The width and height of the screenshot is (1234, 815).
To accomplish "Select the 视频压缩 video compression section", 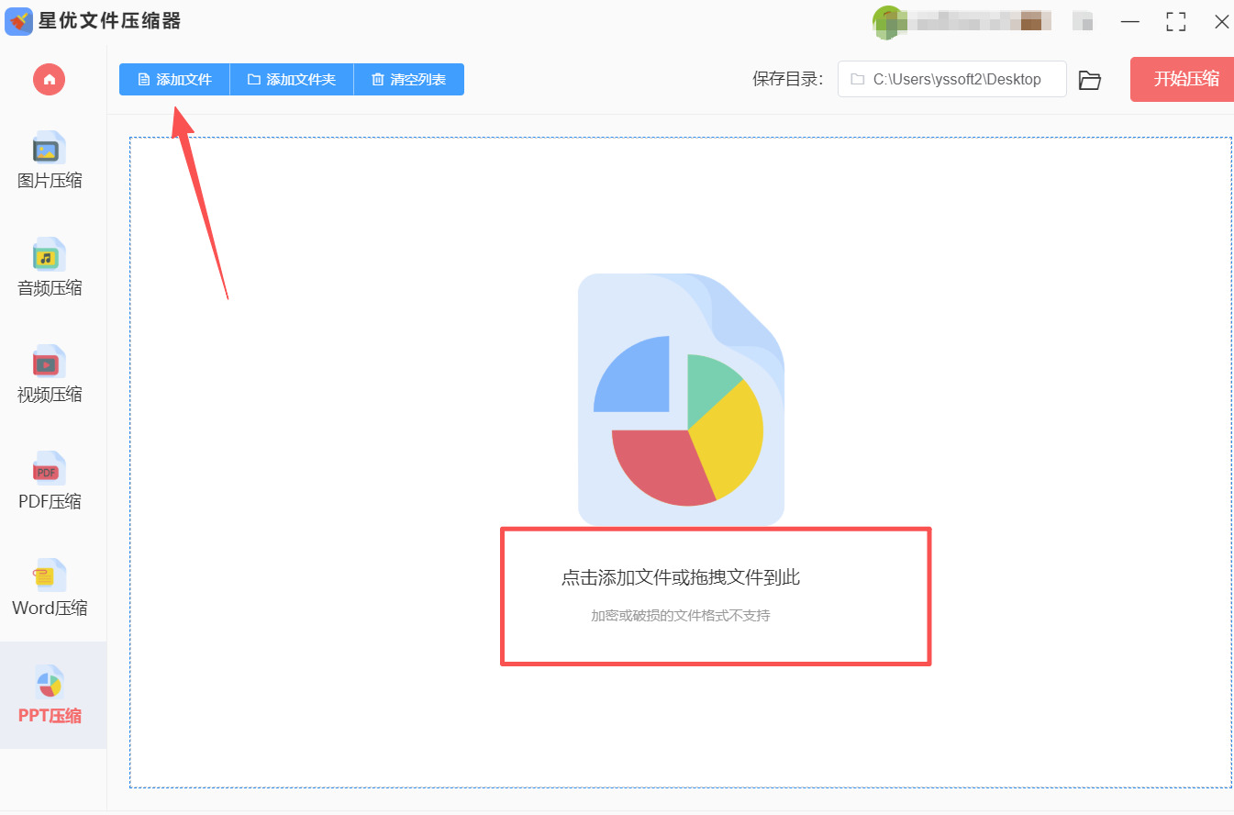I will coord(50,374).
